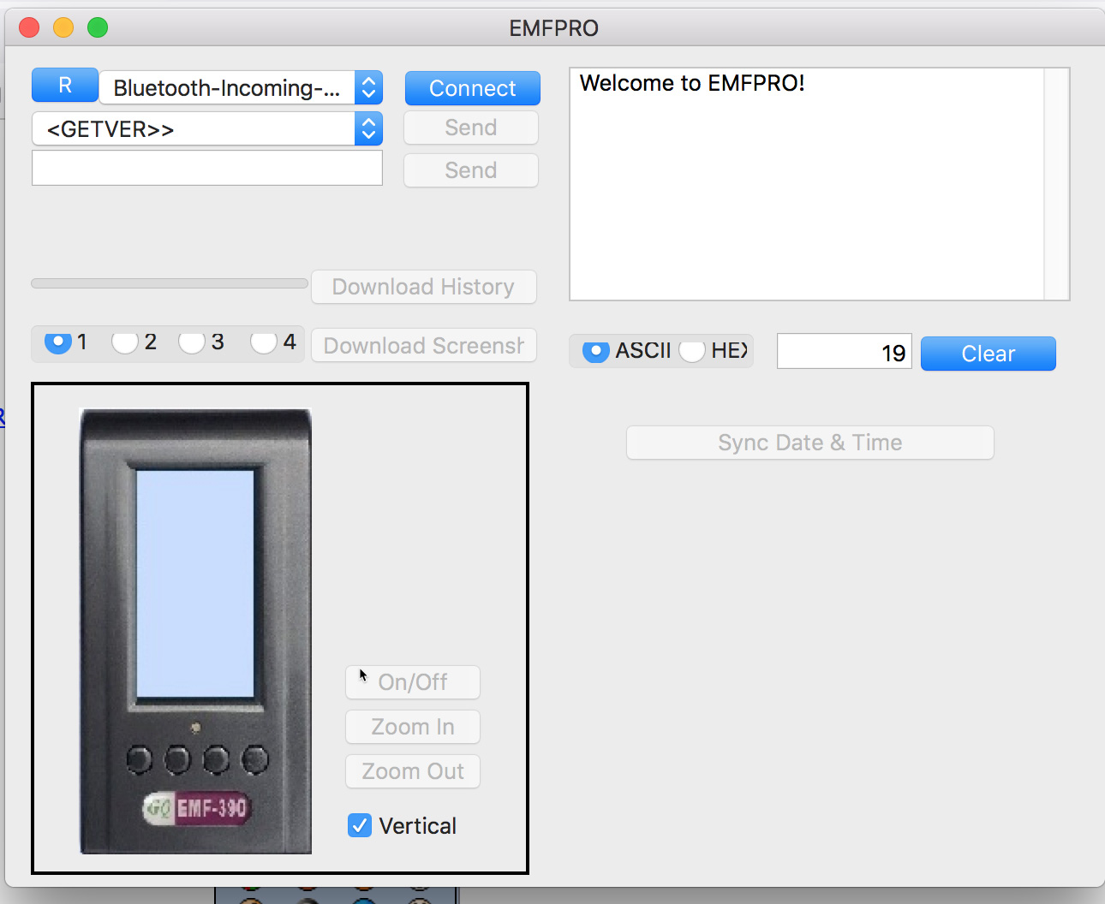Select the ASCII radio option
The width and height of the screenshot is (1105, 904).
click(596, 351)
